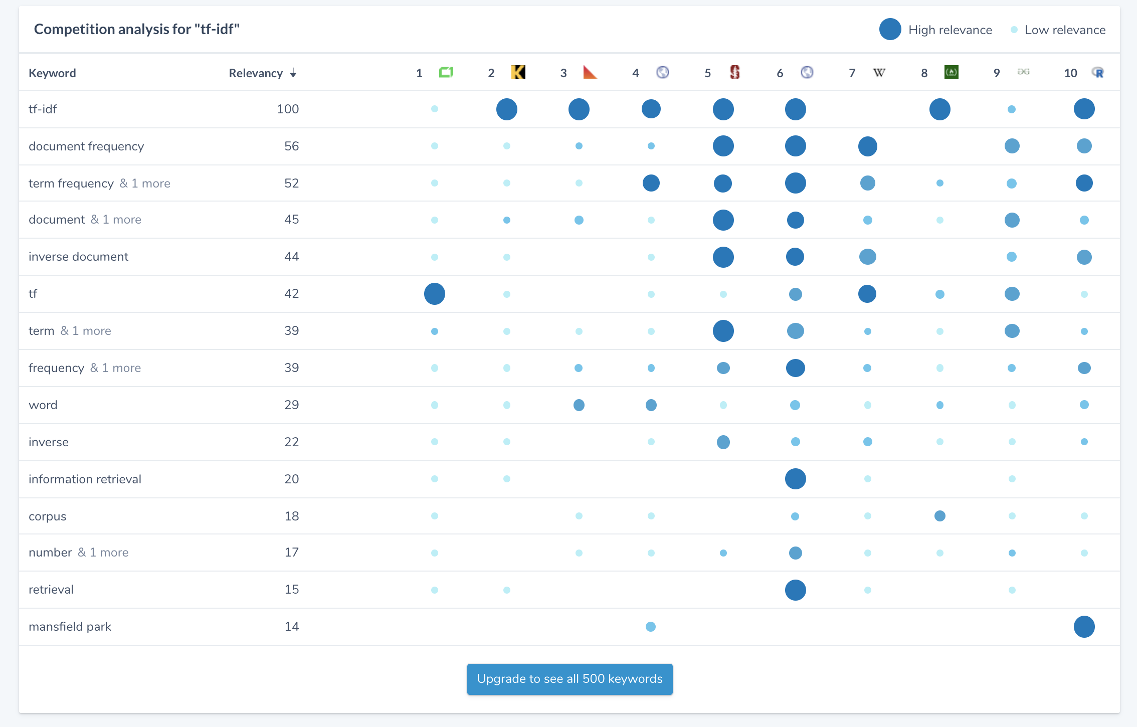
Task: Click the R logo favicon for result 10
Action: click(x=1098, y=73)
